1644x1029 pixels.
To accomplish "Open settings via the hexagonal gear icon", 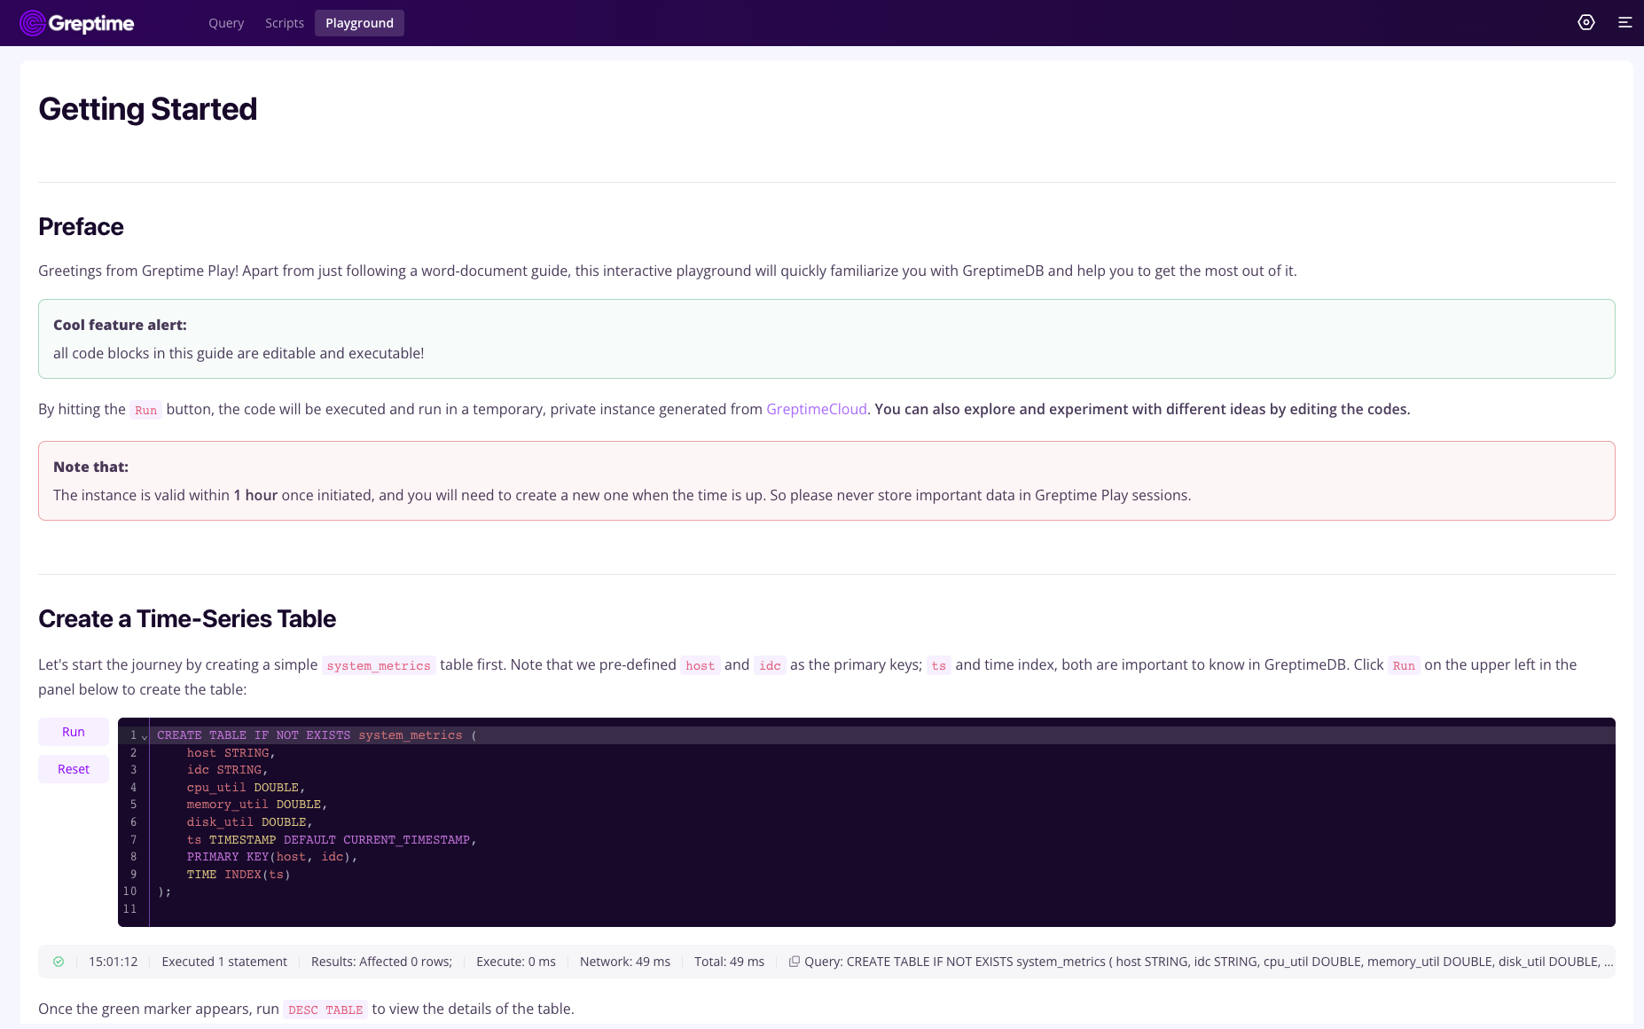I will pyautogui.click(x=1586, y=23).
